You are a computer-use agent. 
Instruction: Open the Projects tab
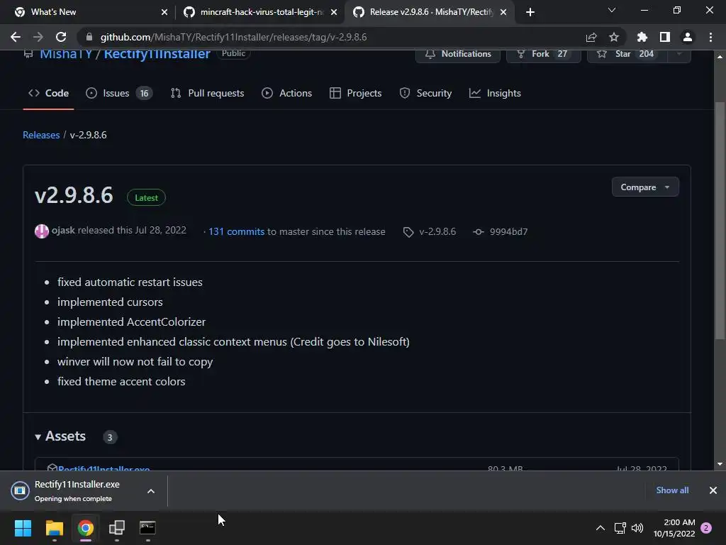click(x=356, y=93)
